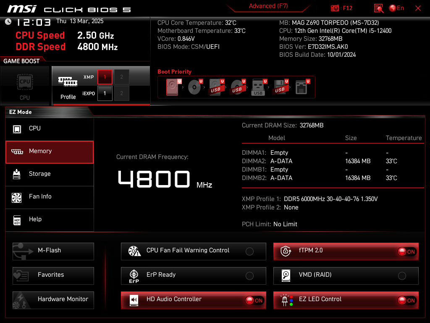Select the USB key boot device icon

click(x=259, y=87)
